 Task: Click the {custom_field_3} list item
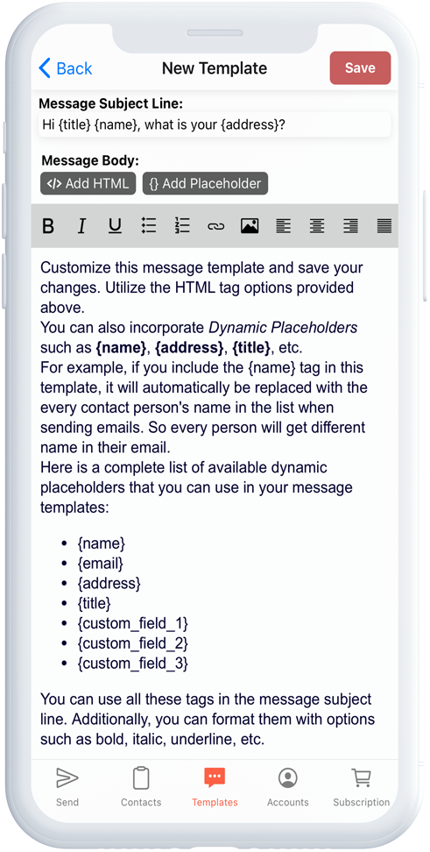(x=133, y=664)
